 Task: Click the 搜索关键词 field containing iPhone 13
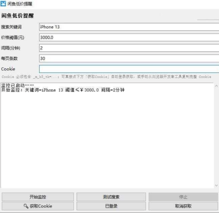129,27
